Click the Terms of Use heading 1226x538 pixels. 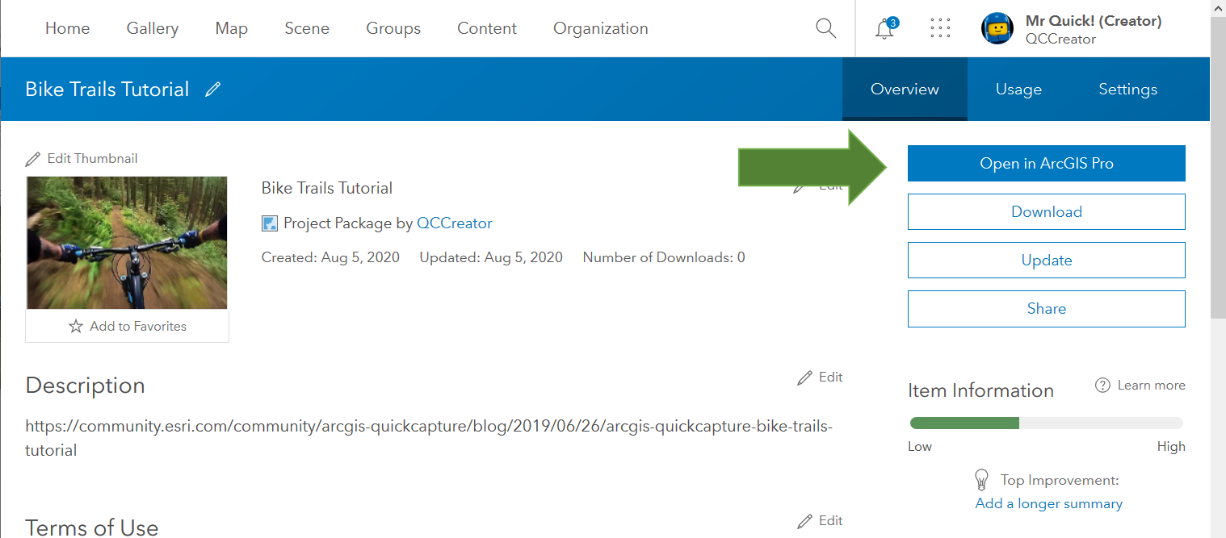(92, 528)
